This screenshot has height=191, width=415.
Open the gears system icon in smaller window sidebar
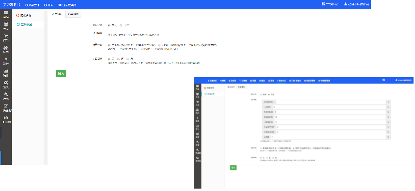click(197, 134)
